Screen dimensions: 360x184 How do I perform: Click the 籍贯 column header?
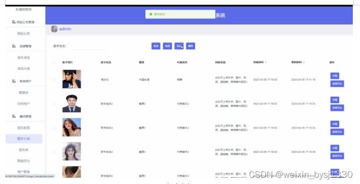coord(142,62)
